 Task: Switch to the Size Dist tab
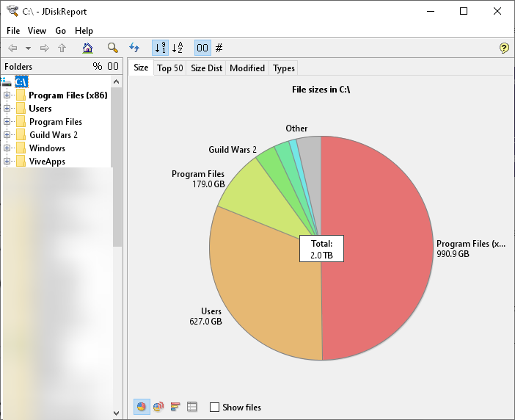click(x=207, y=68)
